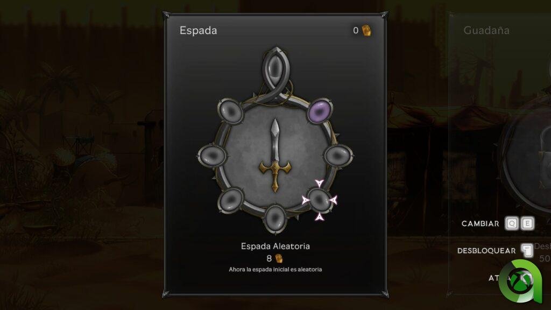Choose the upper-left empty gem slot

(x=230, y=111)
